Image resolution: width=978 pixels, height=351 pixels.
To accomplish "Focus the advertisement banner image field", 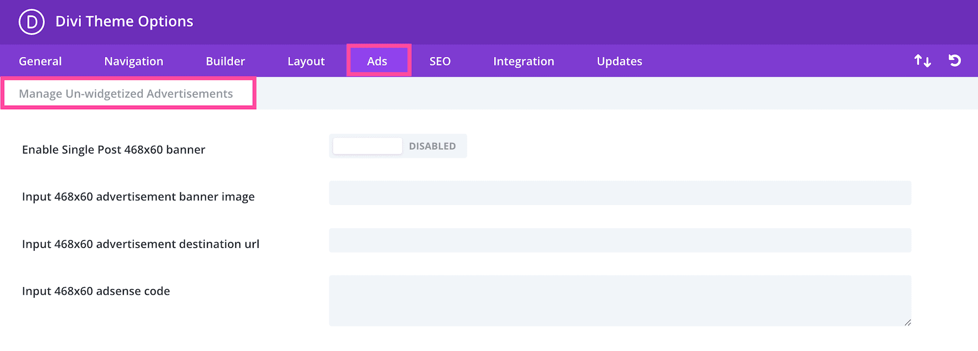I will point(619,193).
